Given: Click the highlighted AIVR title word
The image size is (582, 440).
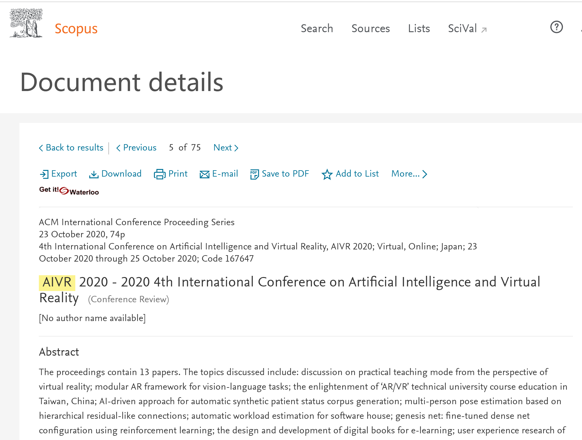Looking at the screenshot, I should point(57,283).
